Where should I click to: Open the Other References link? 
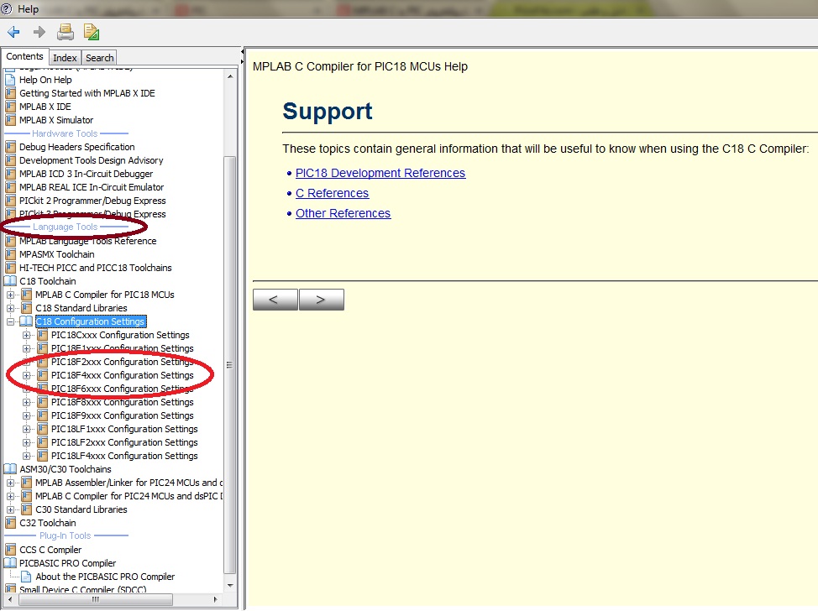coord(343,214)
